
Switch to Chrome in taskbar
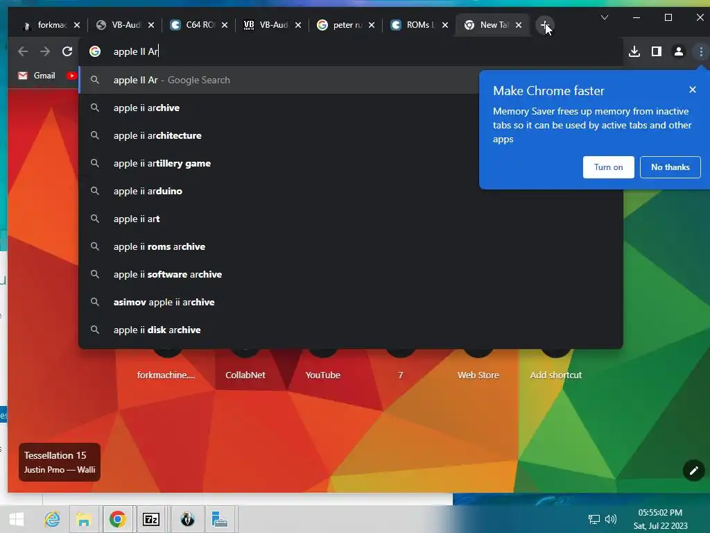tap(118, 519)
